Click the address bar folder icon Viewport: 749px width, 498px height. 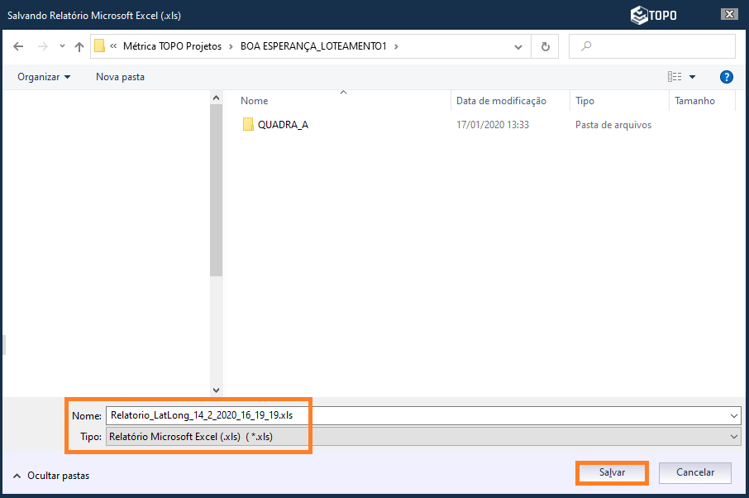[x=99, y=46]
